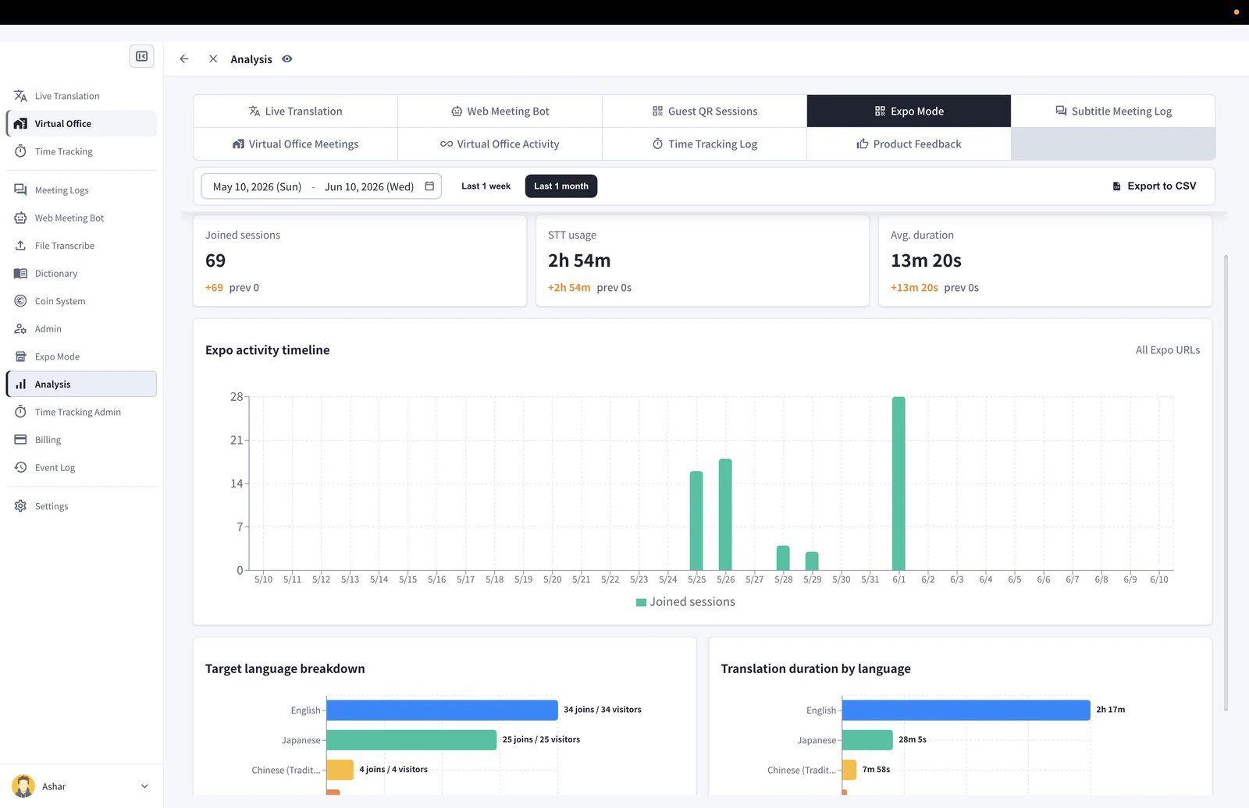Switch to the Live Translation tab
The height and width of the screenshot is (808, 1249).
[295, 112]
